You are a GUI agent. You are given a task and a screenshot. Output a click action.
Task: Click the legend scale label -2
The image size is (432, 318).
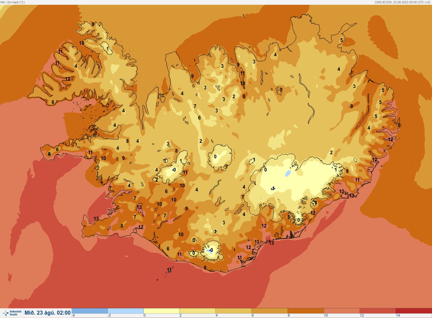pos(109,316)
